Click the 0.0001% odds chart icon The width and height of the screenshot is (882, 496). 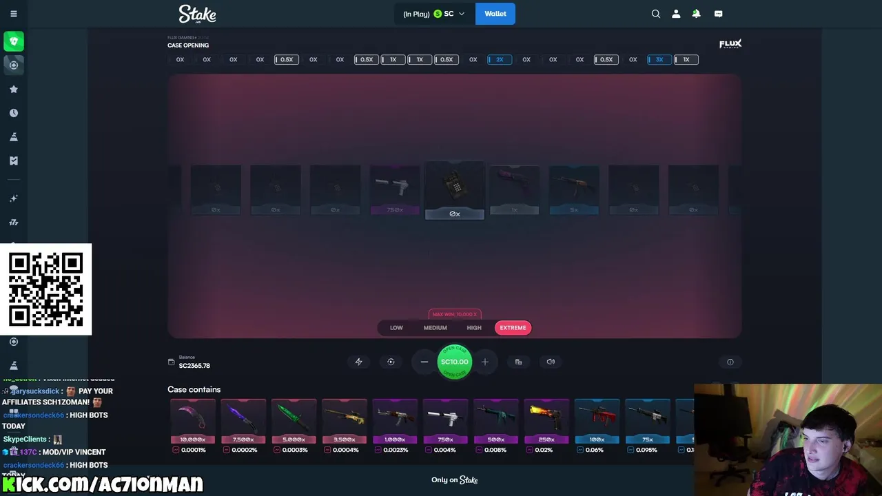pos(176,450)
